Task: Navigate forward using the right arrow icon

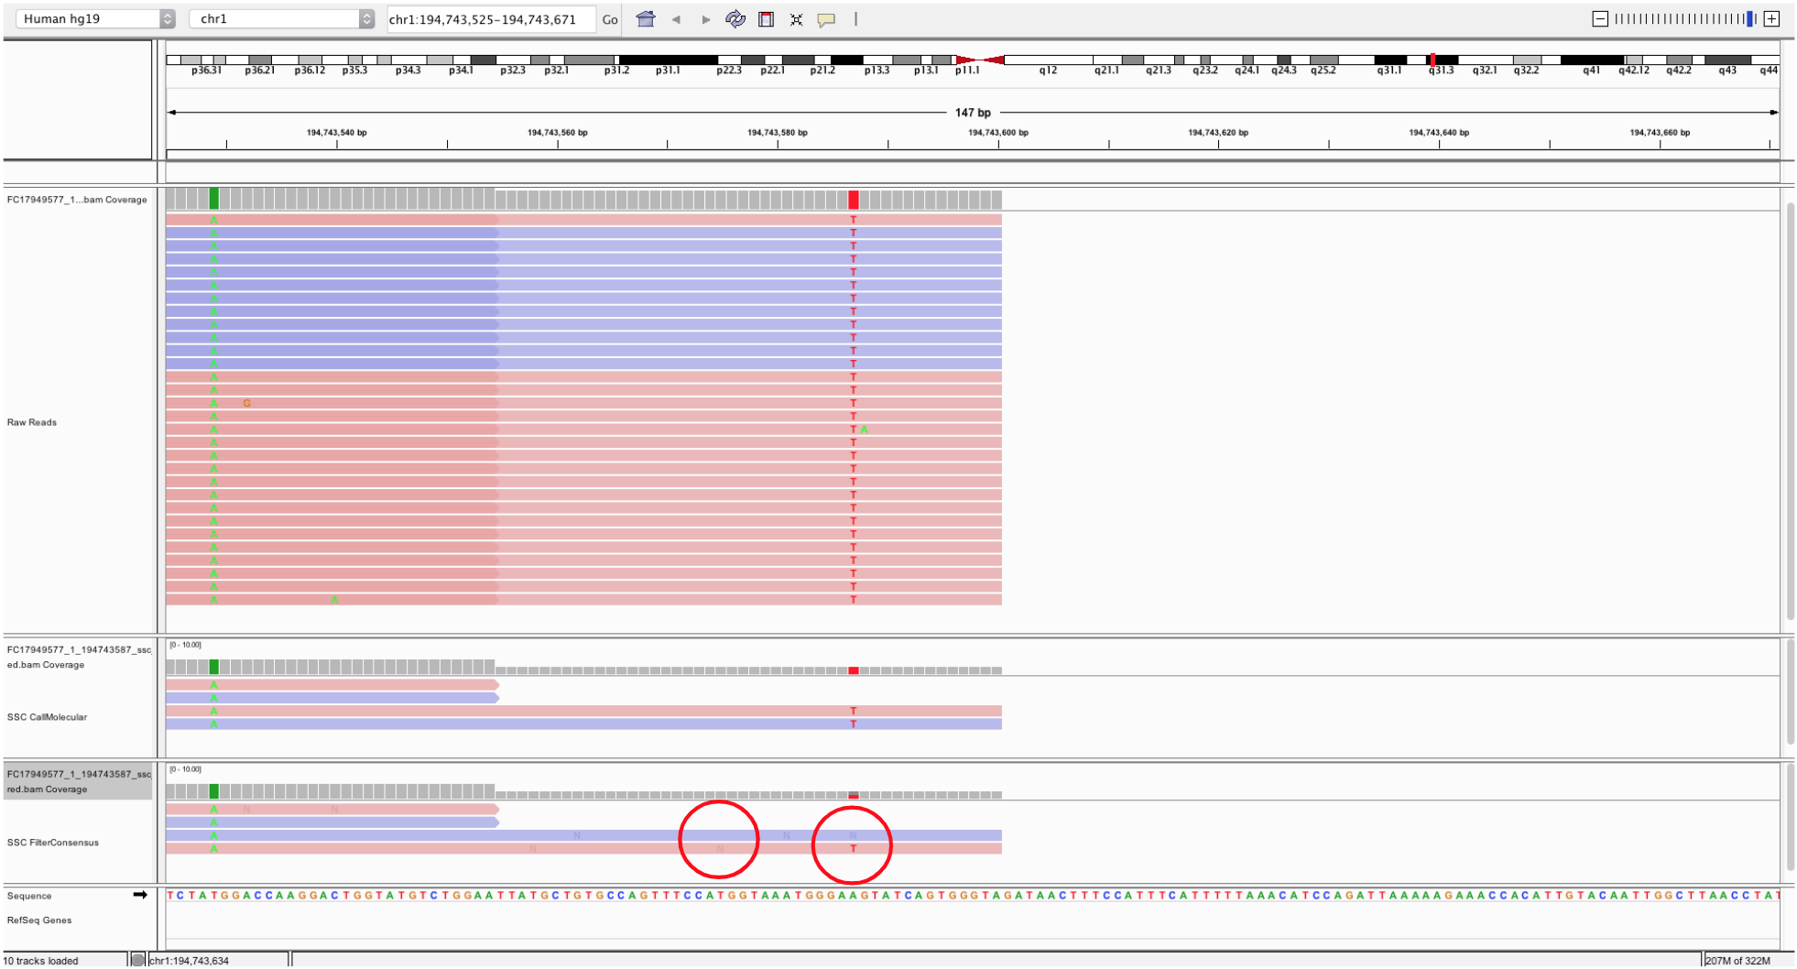Action: click(705, 18)
